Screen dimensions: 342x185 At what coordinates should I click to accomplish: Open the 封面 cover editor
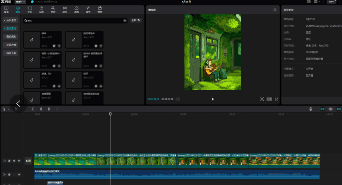tap(28, 161)
